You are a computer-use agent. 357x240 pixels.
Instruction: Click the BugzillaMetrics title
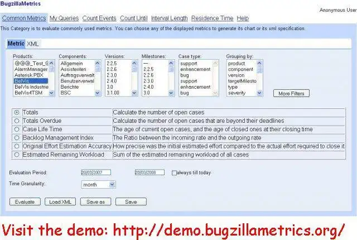coord(21,4)
